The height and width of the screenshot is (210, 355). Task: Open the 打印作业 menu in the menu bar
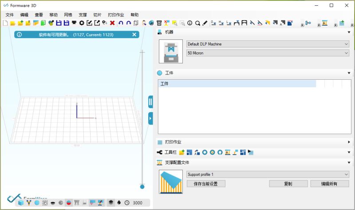[116, 15]
